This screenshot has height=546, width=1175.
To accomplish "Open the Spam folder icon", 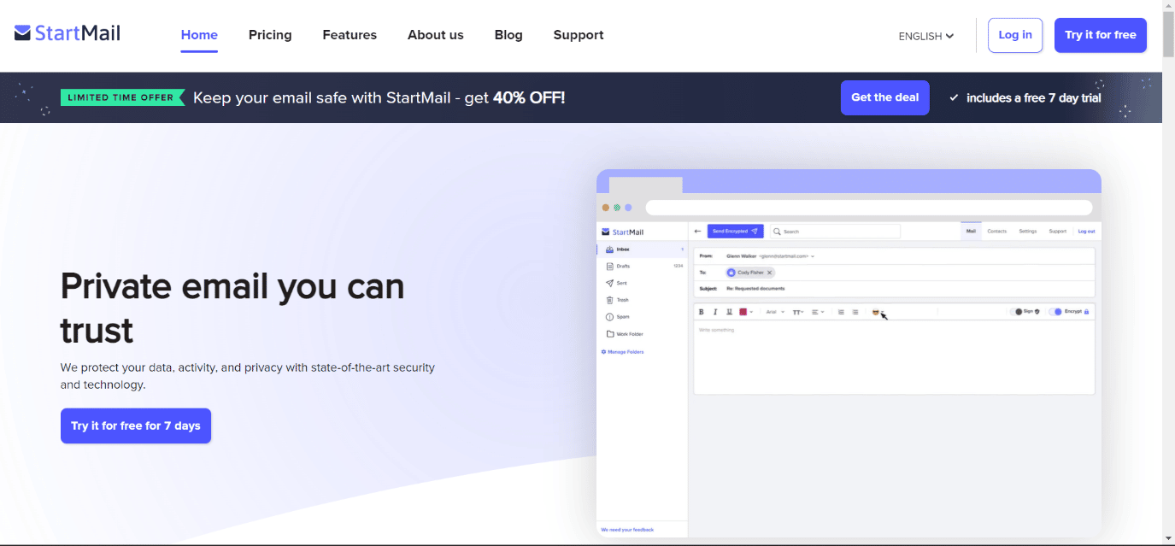I will click(x=609, y=317).
